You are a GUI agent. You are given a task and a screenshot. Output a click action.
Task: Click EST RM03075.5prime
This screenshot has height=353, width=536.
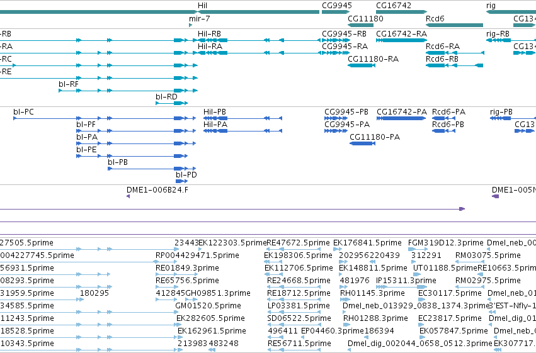click(x=488, y=255)
